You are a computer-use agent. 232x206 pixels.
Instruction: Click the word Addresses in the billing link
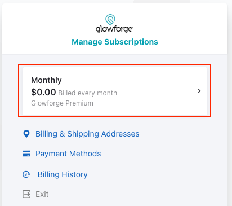121,134
